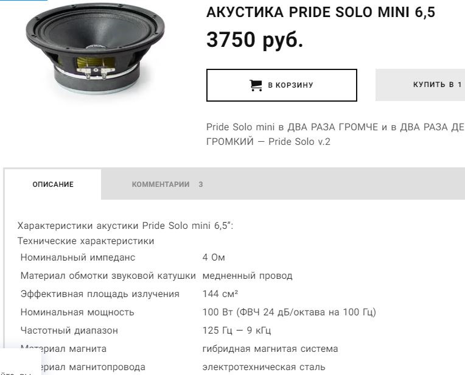Select the «Номинальный импеданс» spec label
This screenshot has height=375, width=465.
pos(78,258)
